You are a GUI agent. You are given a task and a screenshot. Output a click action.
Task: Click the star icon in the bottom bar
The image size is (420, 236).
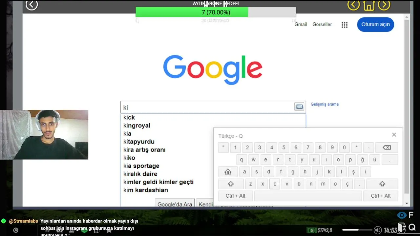tap(109, 230)
